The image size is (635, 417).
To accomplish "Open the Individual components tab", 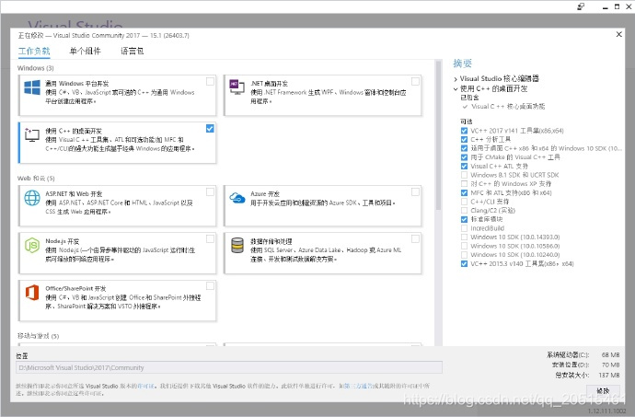I will (x=85, y=51).
